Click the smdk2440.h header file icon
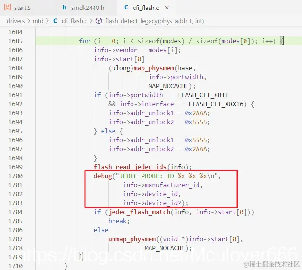302x270 pixels. point(65,8)
